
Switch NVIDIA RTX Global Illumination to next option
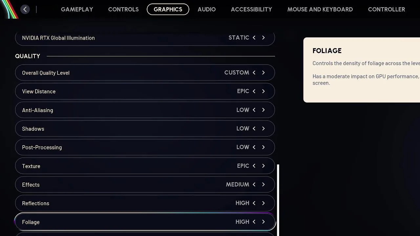[x=263, y=38]
